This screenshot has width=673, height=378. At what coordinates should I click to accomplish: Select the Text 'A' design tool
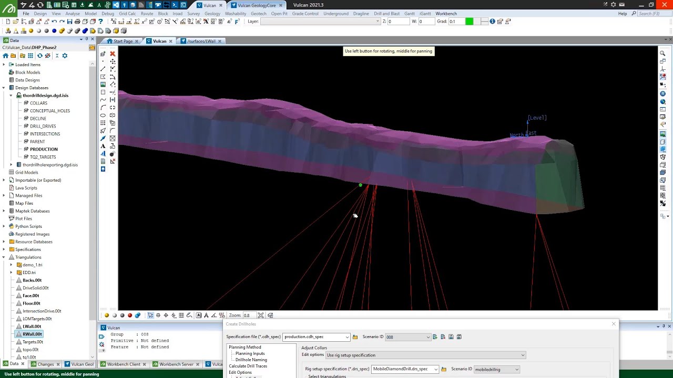click(103, 146)
